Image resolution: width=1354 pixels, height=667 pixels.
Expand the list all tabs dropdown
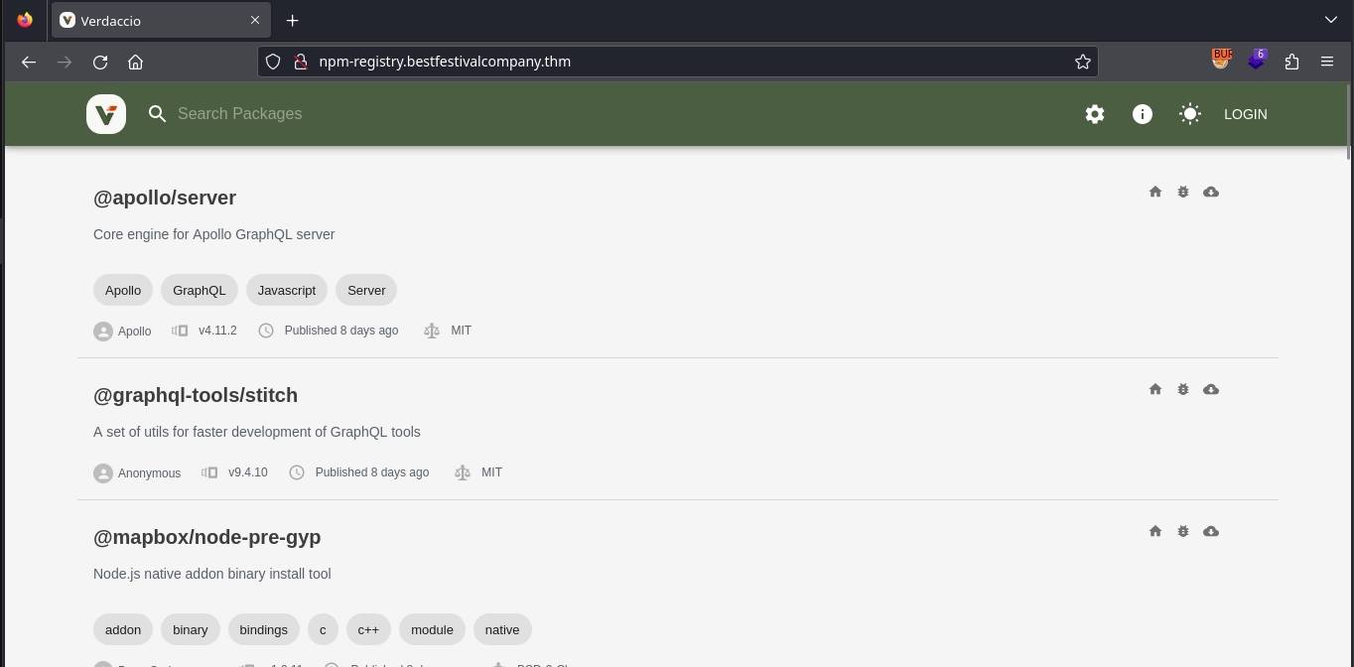[x=1331, y=20]
